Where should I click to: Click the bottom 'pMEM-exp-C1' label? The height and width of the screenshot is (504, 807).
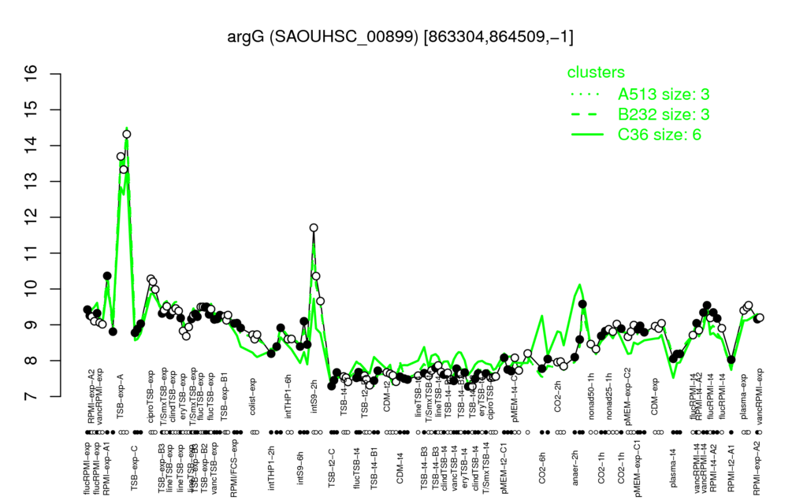[638, 468]
